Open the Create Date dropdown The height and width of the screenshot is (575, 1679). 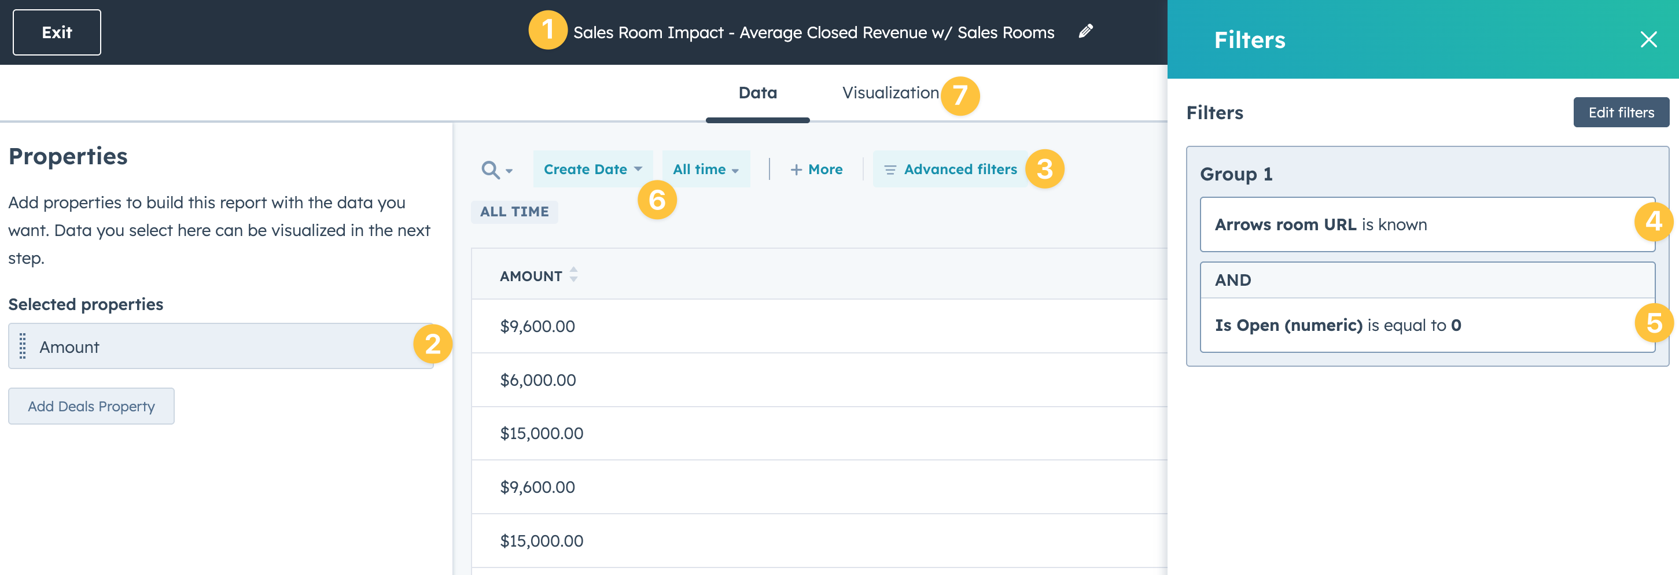592,169
